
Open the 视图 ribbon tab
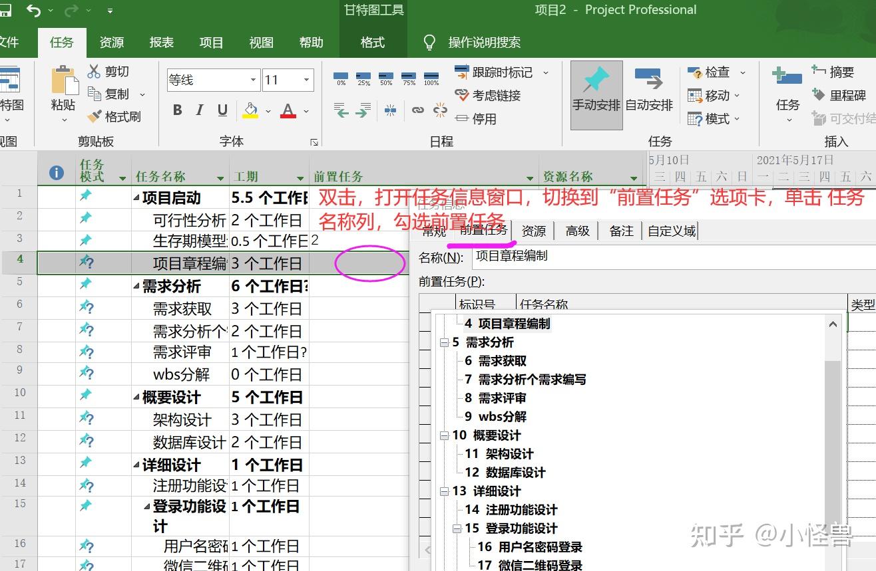pyautogui.click(x=261, y=42)
